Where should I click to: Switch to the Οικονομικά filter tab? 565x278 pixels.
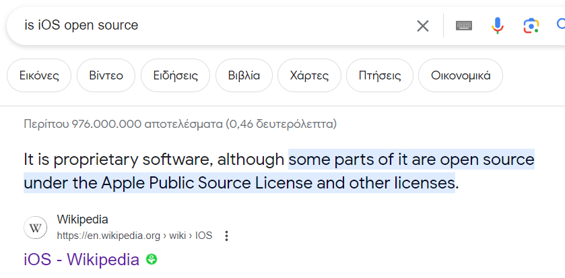pyautogui.click(x=461, y=75)
